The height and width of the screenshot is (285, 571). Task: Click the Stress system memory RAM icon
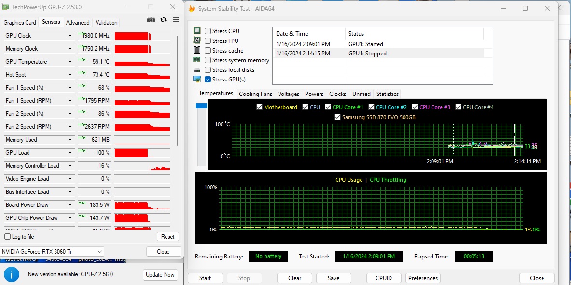point(197,60)
